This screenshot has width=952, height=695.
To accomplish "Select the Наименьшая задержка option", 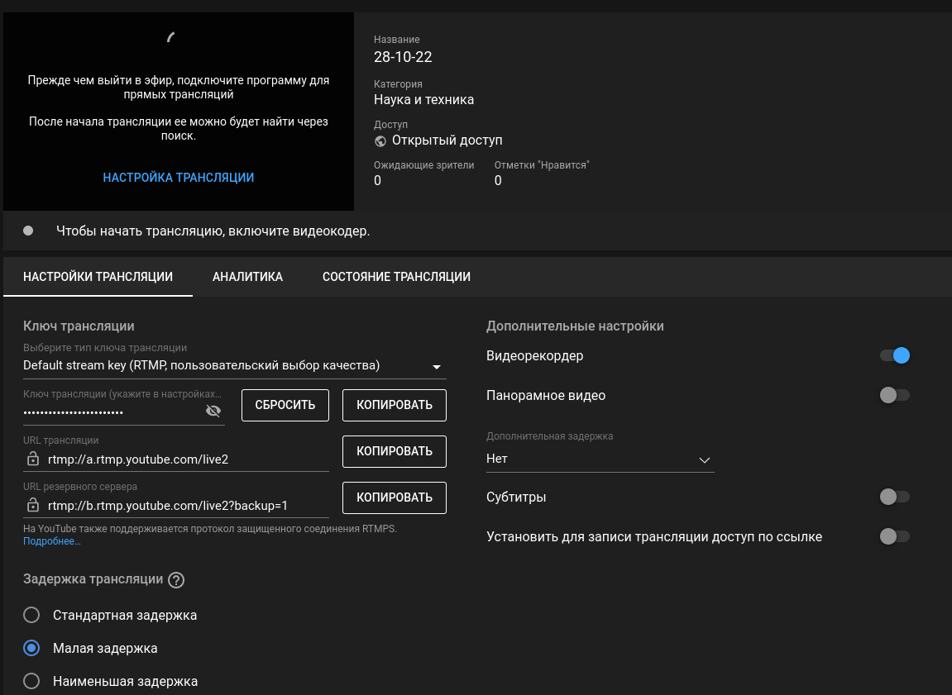I will 31,681.
